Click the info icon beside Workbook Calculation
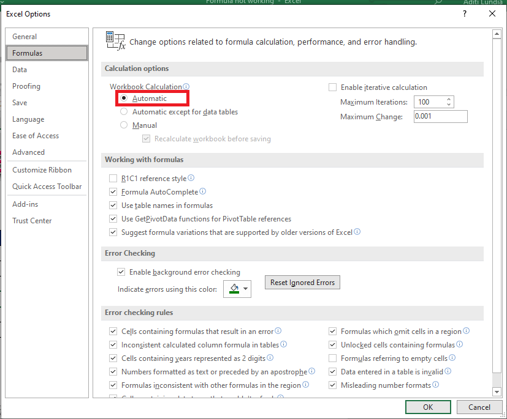 tap(186, 86)
